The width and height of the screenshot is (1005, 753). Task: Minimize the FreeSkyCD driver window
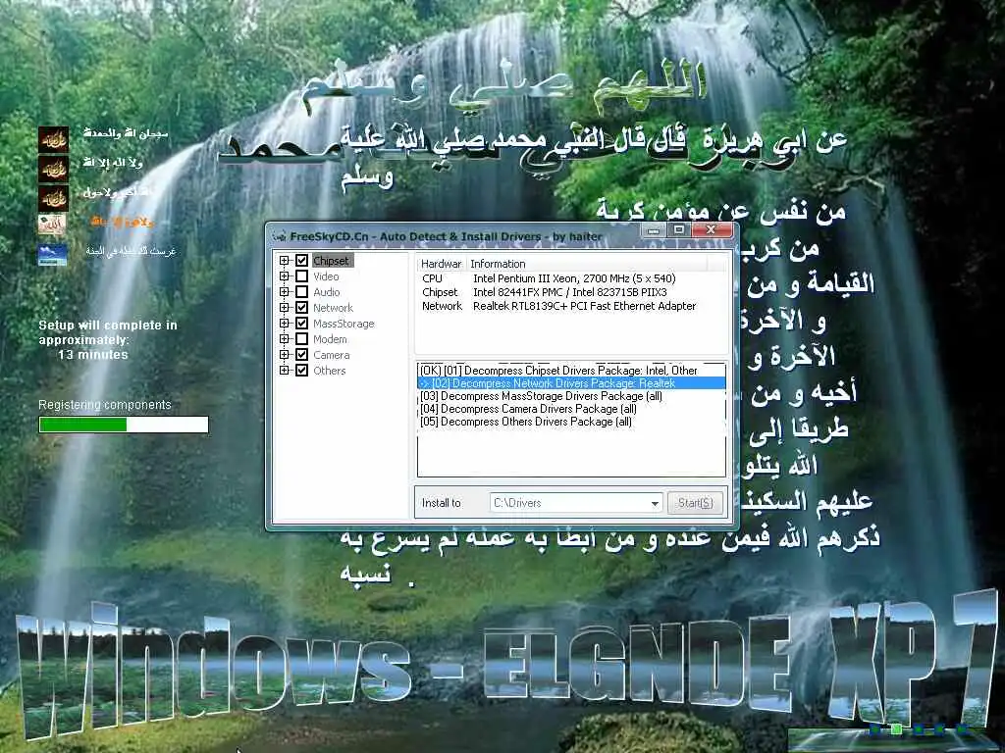click(x=653, y=229)
